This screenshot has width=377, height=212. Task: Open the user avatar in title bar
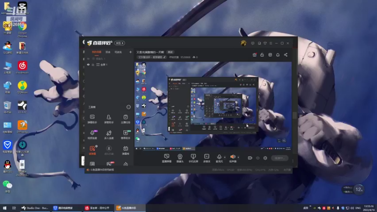[244, 43]
